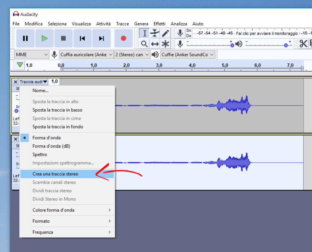Start playback with the green Play button
312x252 pixels.
pos(44,38)
